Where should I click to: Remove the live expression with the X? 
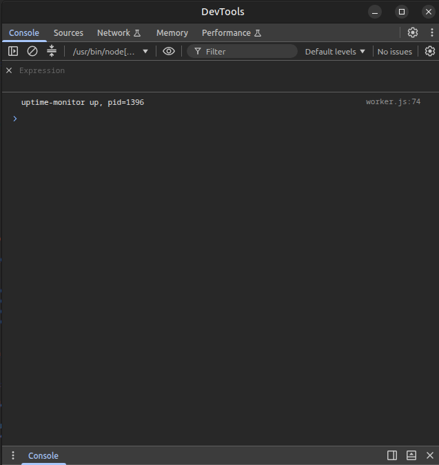[9, 70]
